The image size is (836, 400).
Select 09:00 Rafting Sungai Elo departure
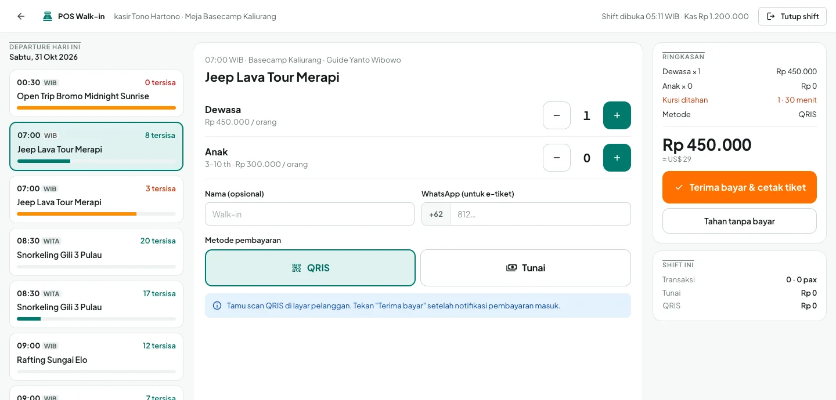(x=96, y=357)
